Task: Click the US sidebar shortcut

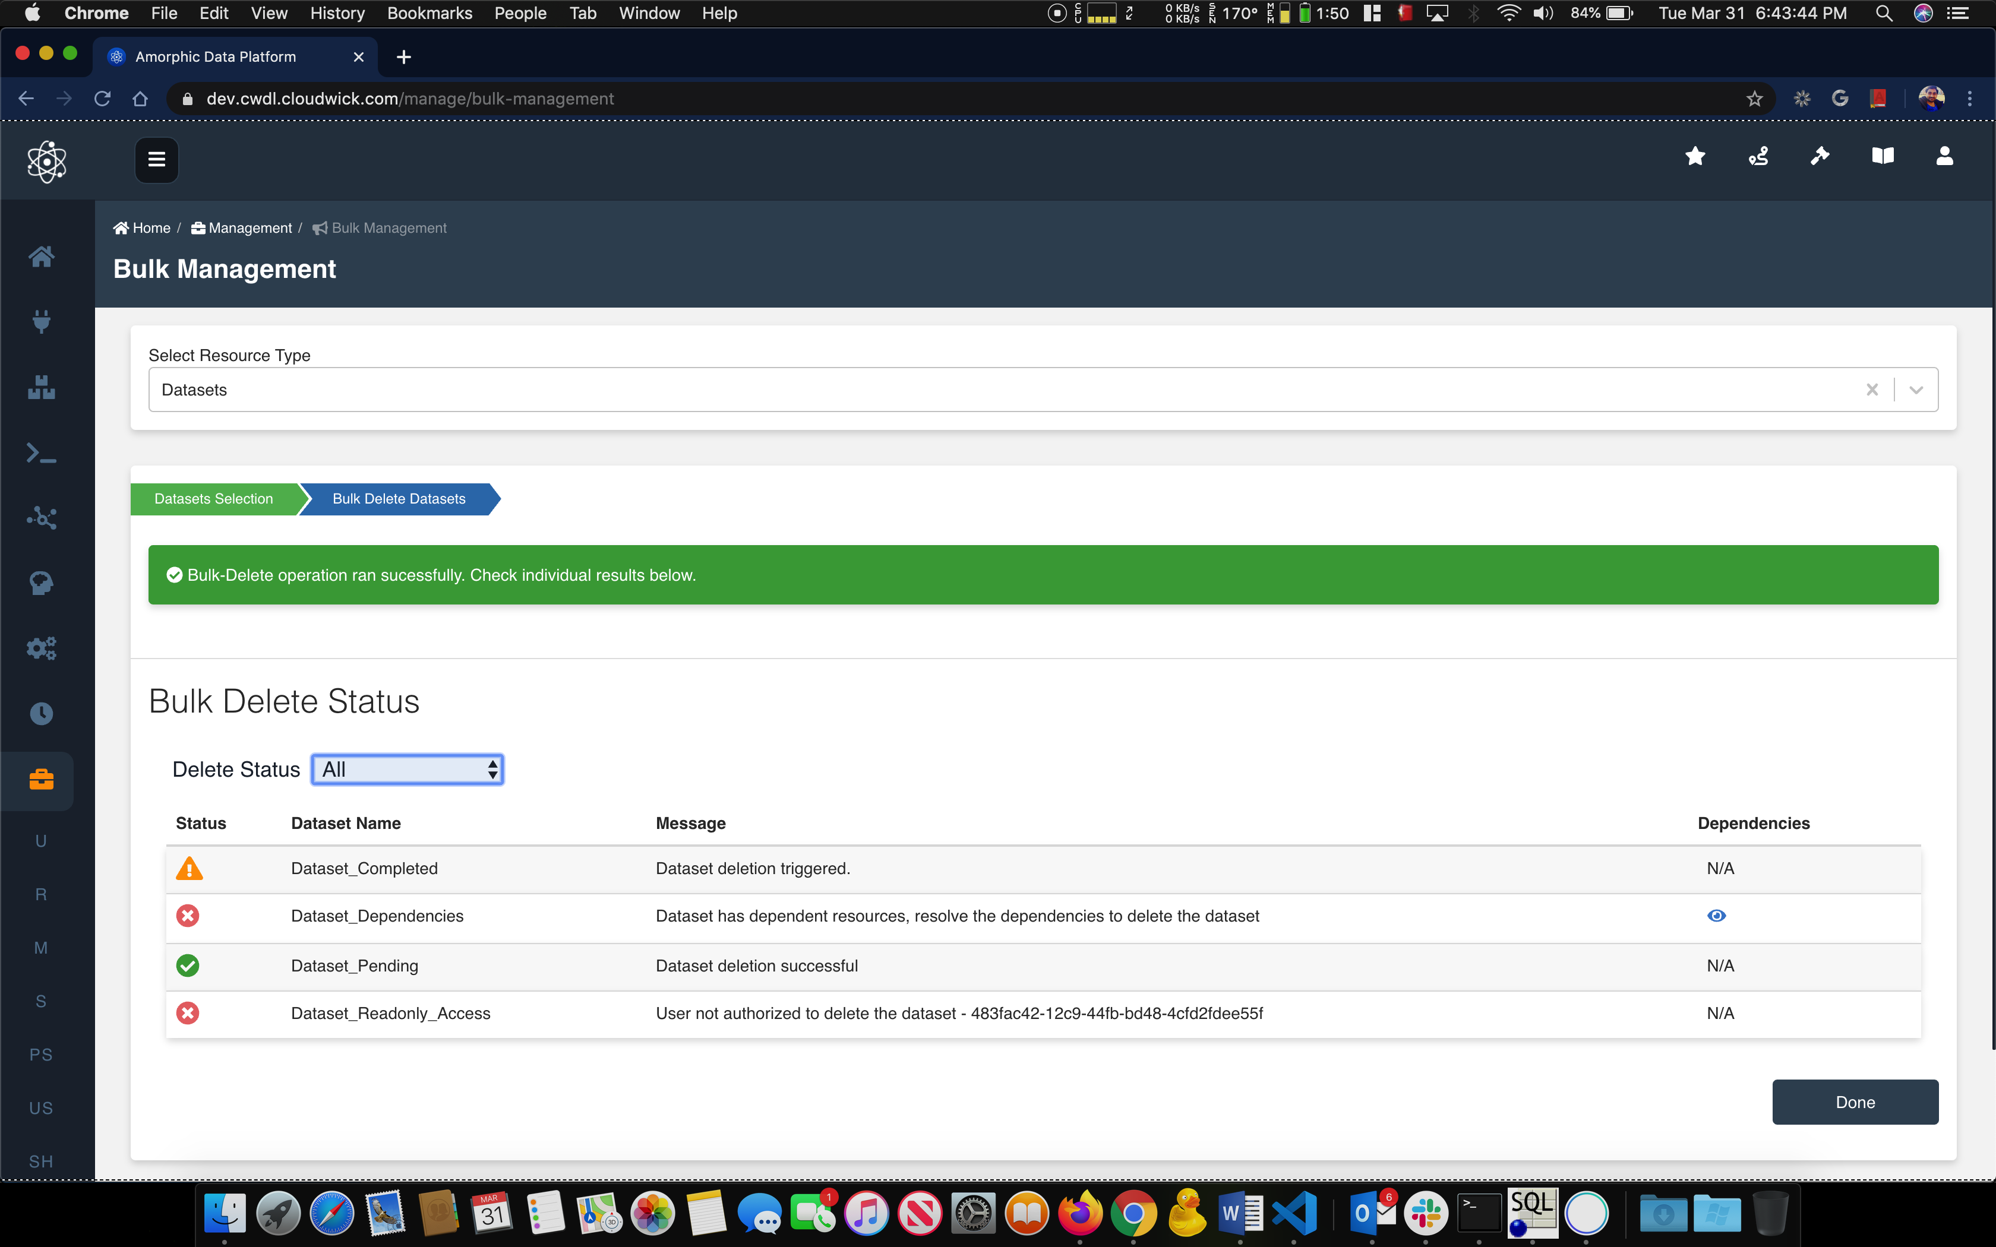Action: pos(41,1109)
